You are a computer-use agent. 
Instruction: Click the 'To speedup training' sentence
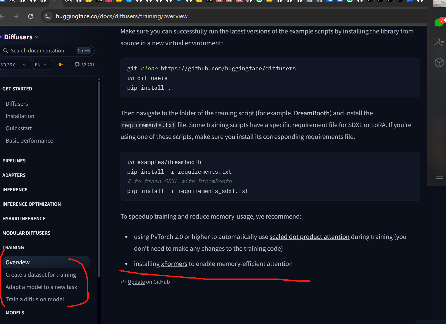coord(211,216)
